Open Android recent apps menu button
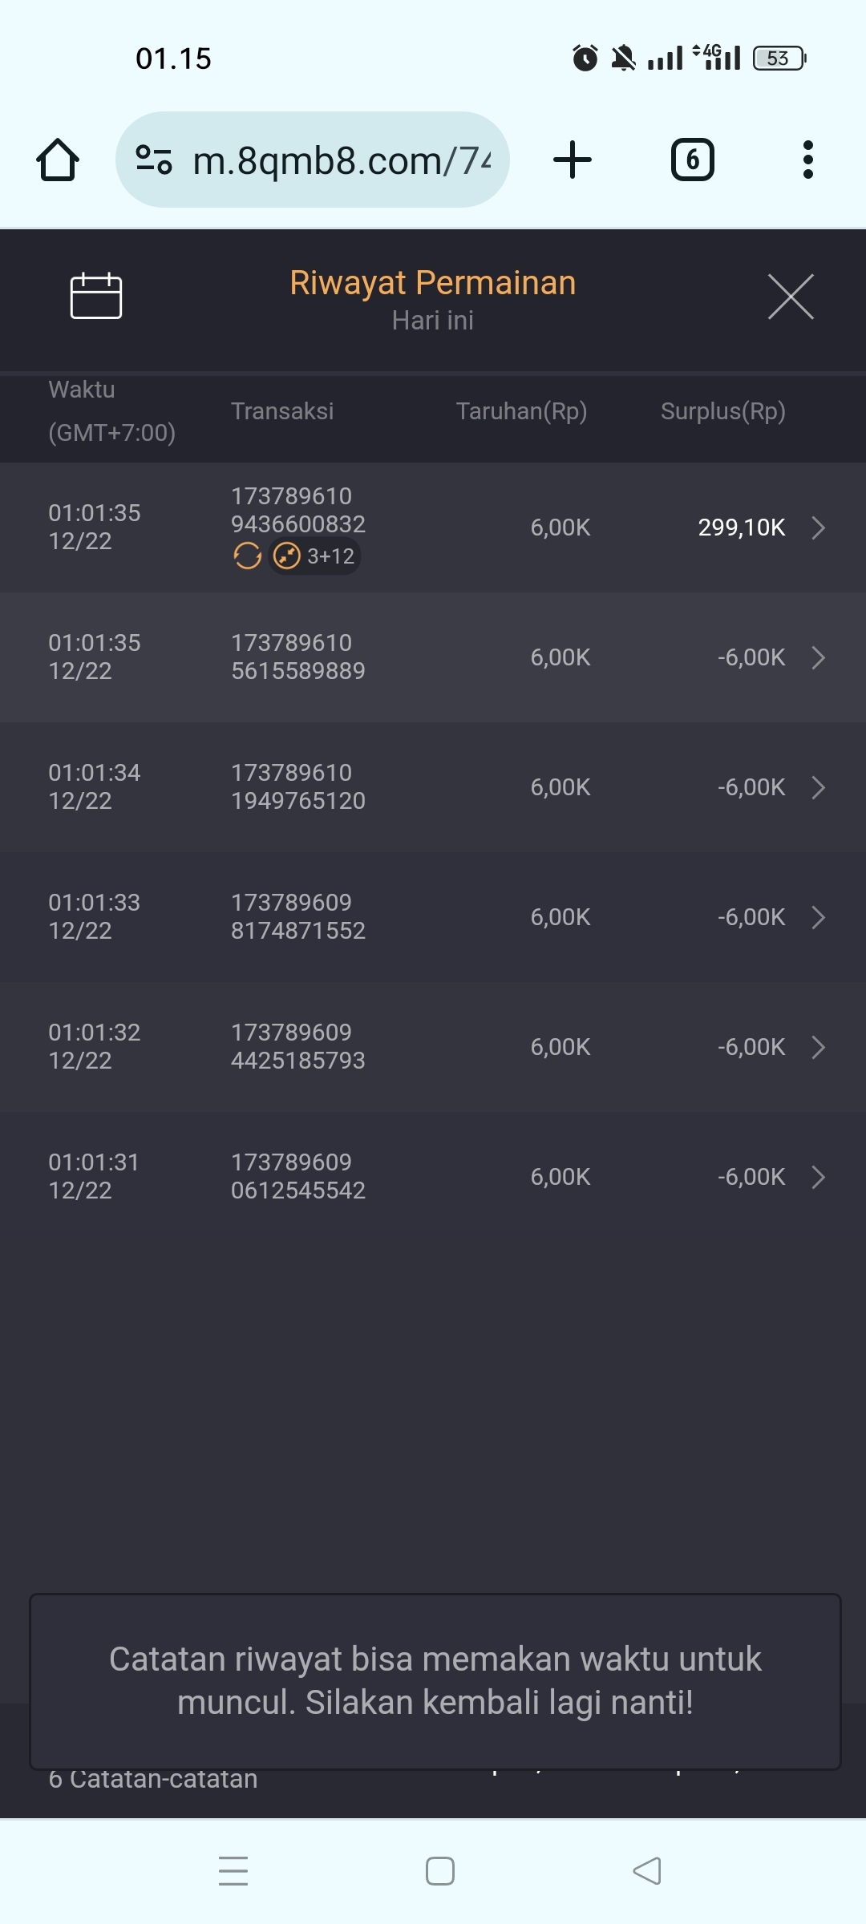This screenshot has width=866, height=1924. pyautogui.click(x=233, y=1871)
